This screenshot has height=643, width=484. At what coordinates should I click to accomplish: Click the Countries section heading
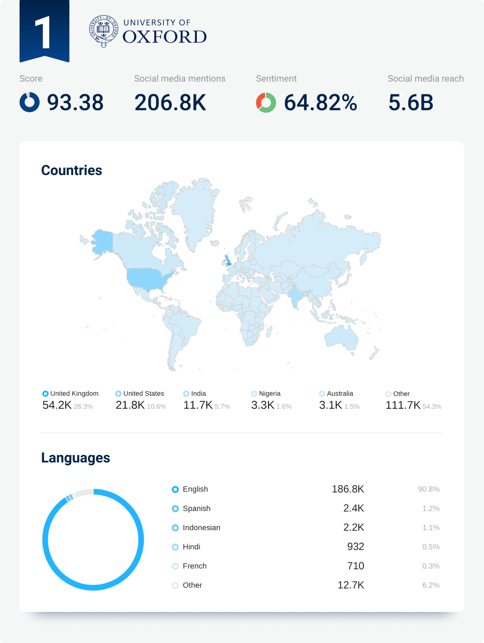point(72,171)
